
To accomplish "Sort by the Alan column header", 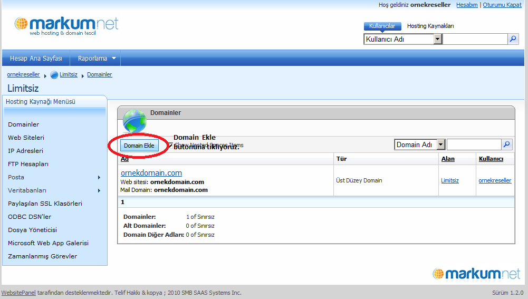I will (x=448, y=159).
